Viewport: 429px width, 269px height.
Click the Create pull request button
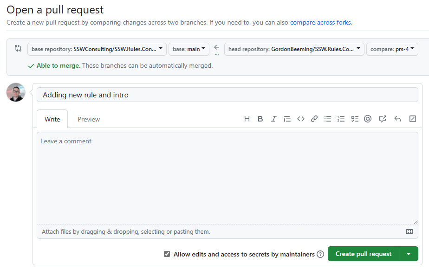click(364, 254)
